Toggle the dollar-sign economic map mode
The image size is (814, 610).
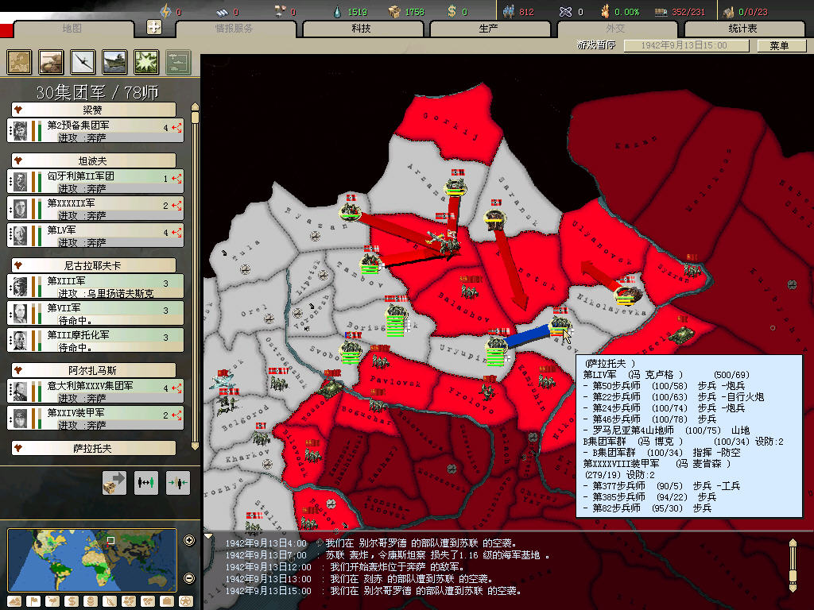(x=71, y=600)
